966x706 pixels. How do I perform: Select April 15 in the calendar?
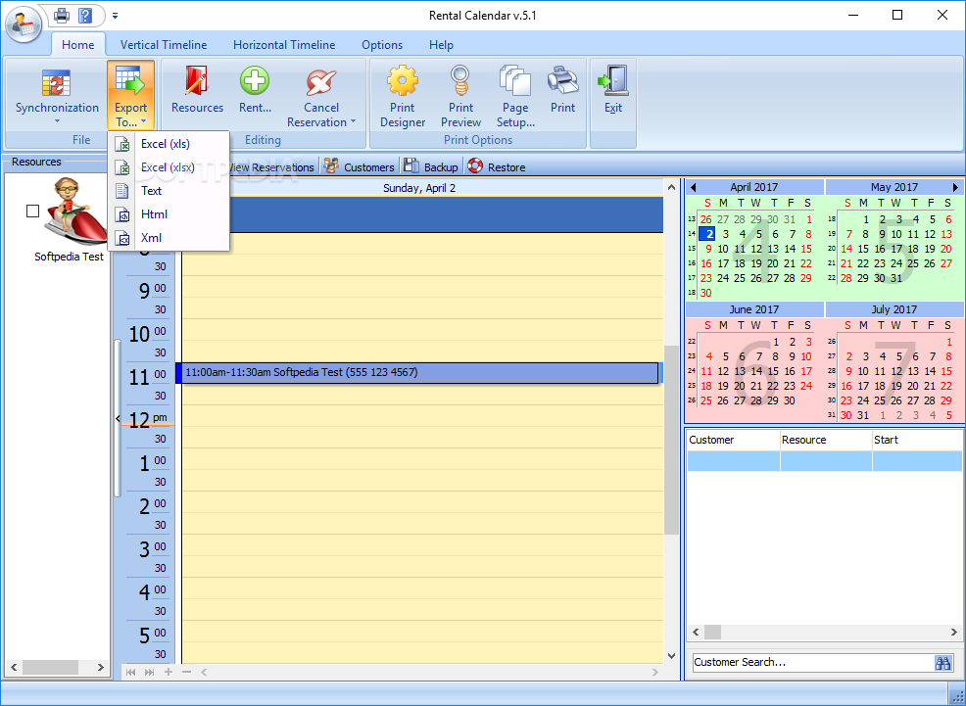pyautogui.click(x=806, y=249)
